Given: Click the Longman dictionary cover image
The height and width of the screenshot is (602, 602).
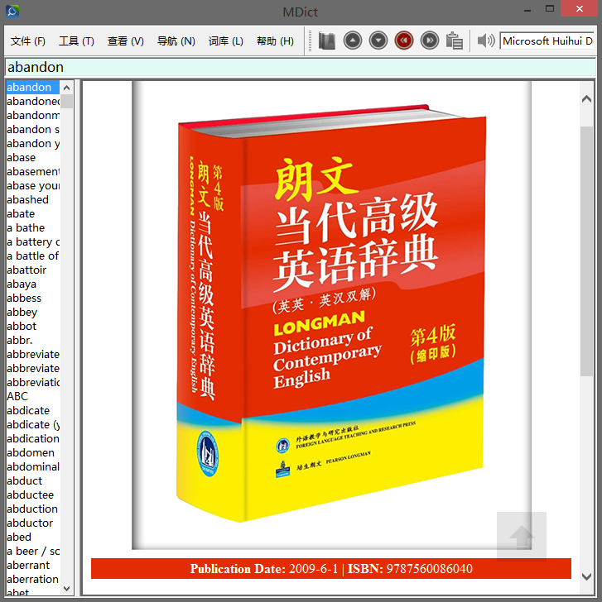Looking at the screenshot, I should (331, 315).
